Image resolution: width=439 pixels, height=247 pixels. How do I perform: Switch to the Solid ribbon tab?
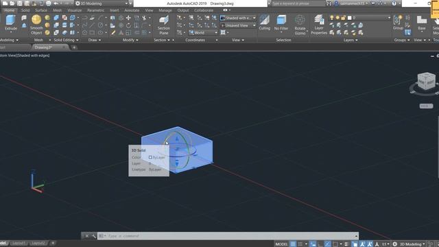pos(25,10)
